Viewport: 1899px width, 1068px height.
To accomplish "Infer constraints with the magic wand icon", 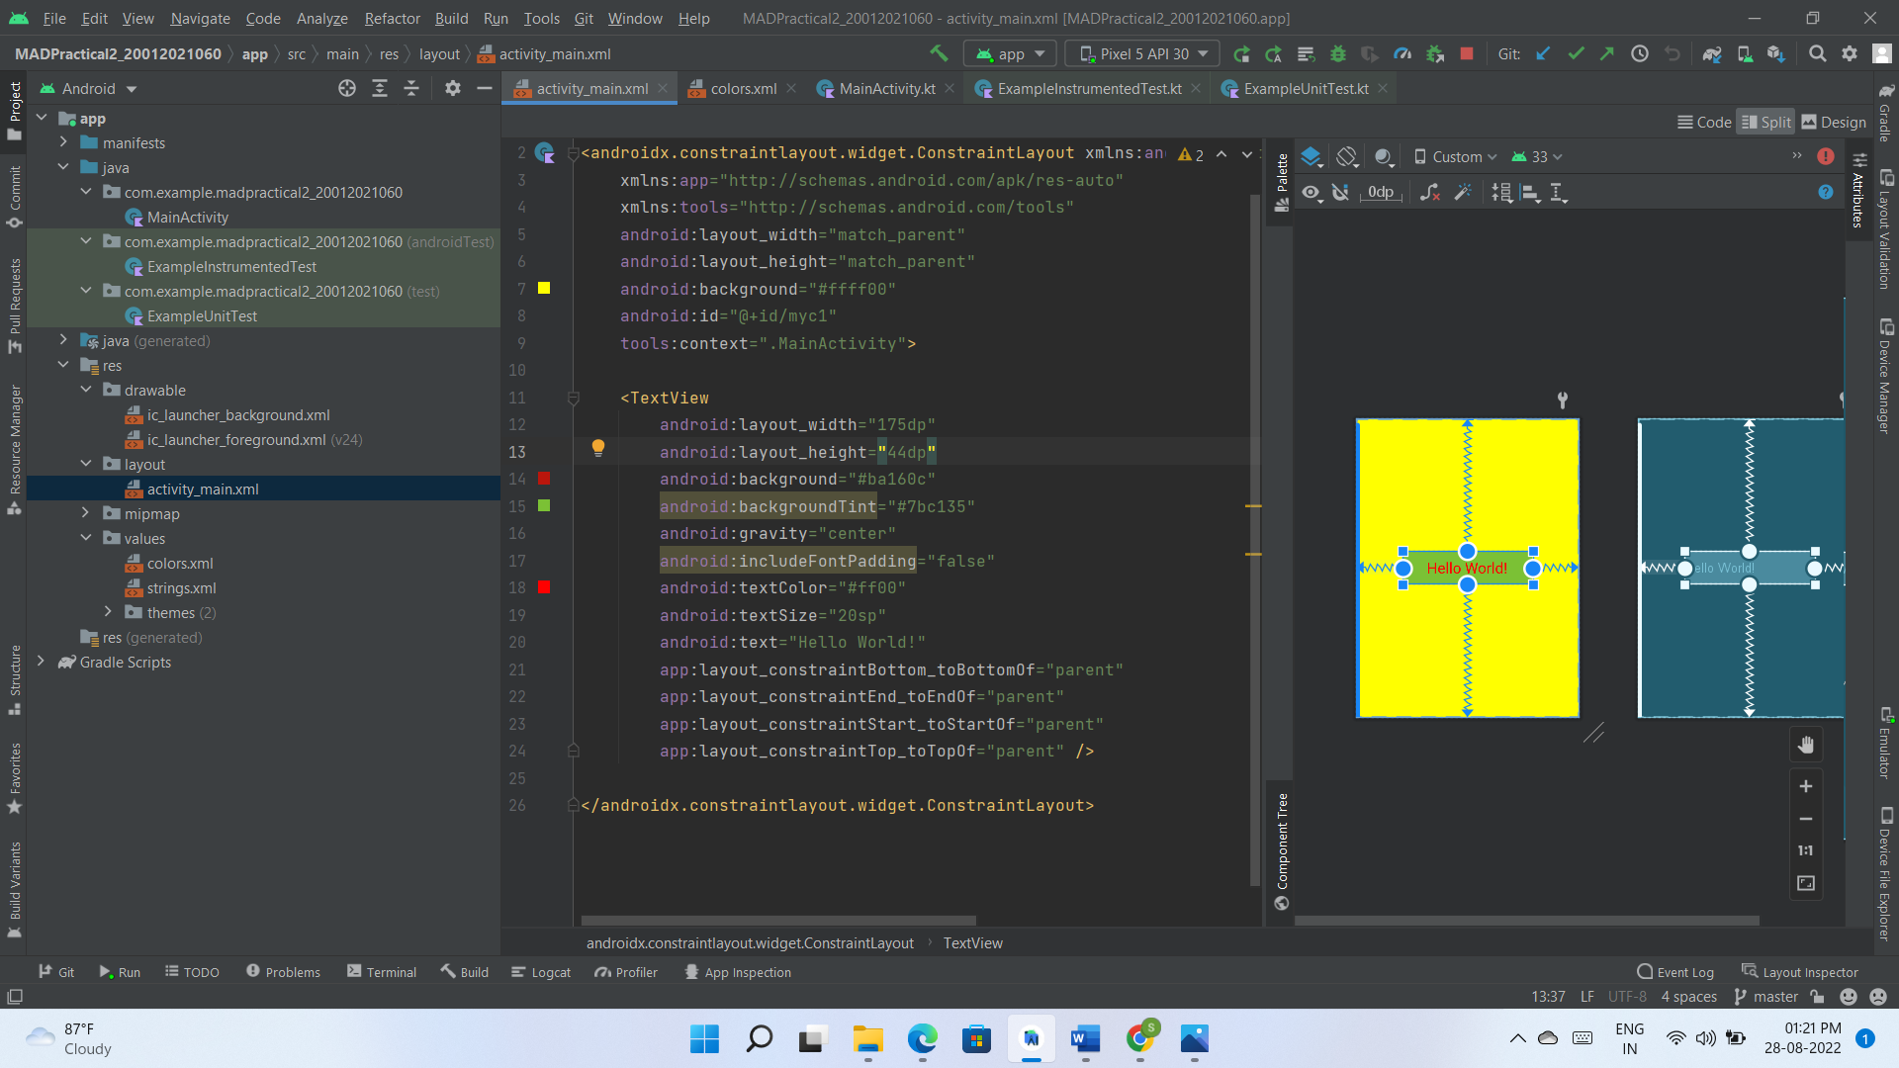I will 1464,192.
